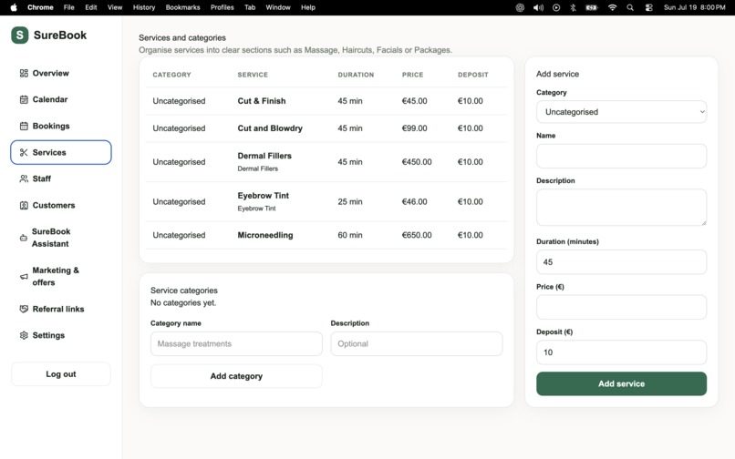The width and height of the screenshot is (735, 459).
Task: Click the DEPOSIT column header
Action: (473, 75)
